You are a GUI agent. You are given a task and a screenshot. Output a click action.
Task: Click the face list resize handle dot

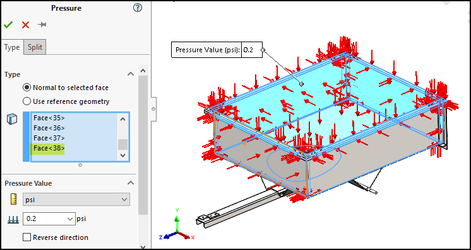tap(80, 165)
